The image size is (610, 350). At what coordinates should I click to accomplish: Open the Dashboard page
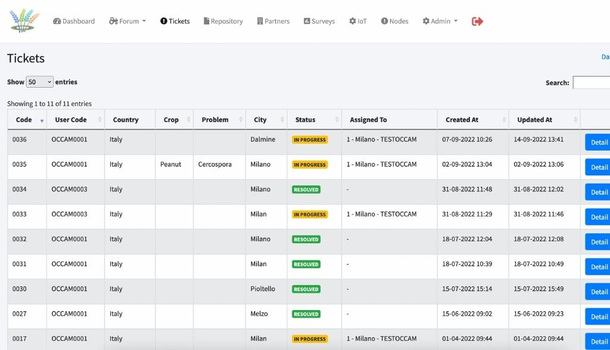point(74,21)
